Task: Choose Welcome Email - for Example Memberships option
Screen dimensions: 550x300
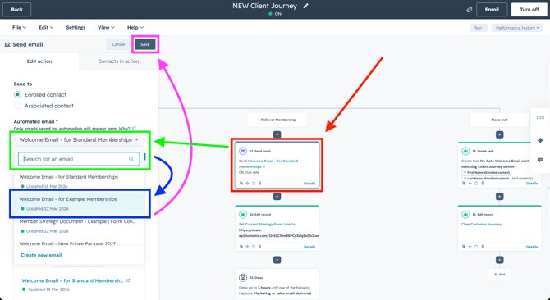Action: 79,203
